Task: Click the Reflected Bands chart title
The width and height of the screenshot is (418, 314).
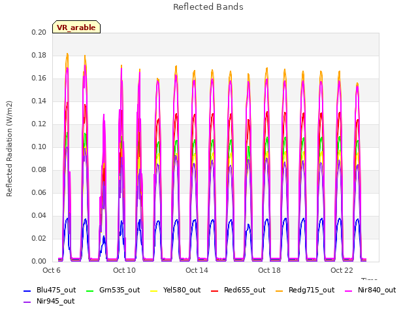Action: 208,7
